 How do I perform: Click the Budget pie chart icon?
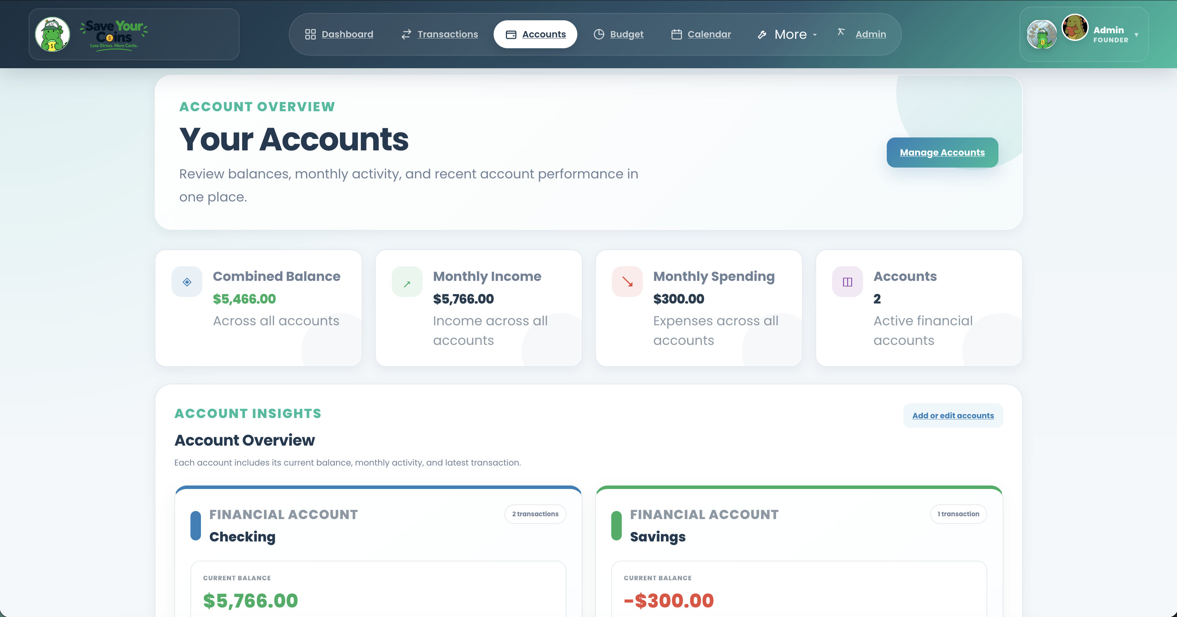click(x=599, y=34)
